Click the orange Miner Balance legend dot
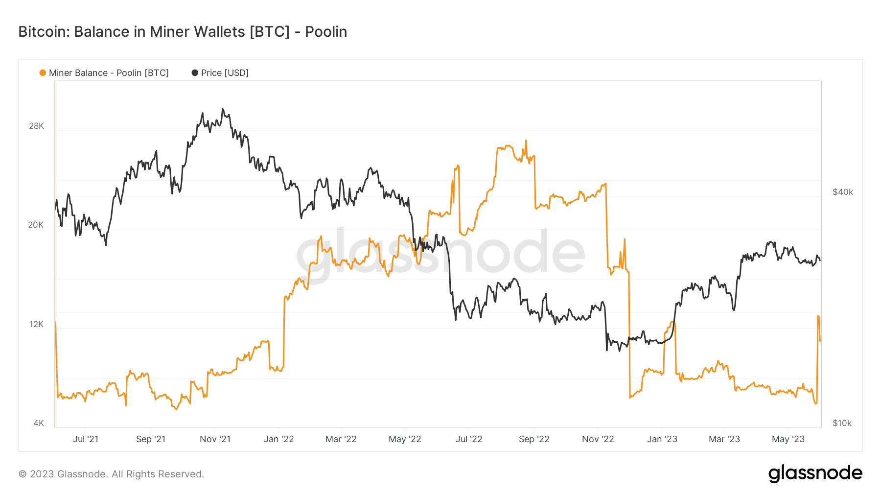This screenshot has width=881, height=496. pyautogui.click(x=43, y=73)
